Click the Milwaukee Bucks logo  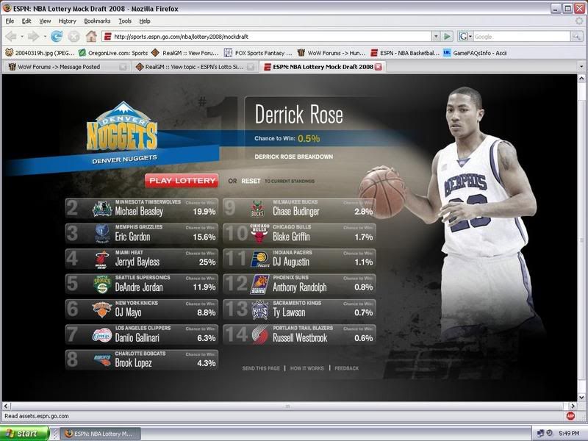pyautogui.click(x=257, y=209)
